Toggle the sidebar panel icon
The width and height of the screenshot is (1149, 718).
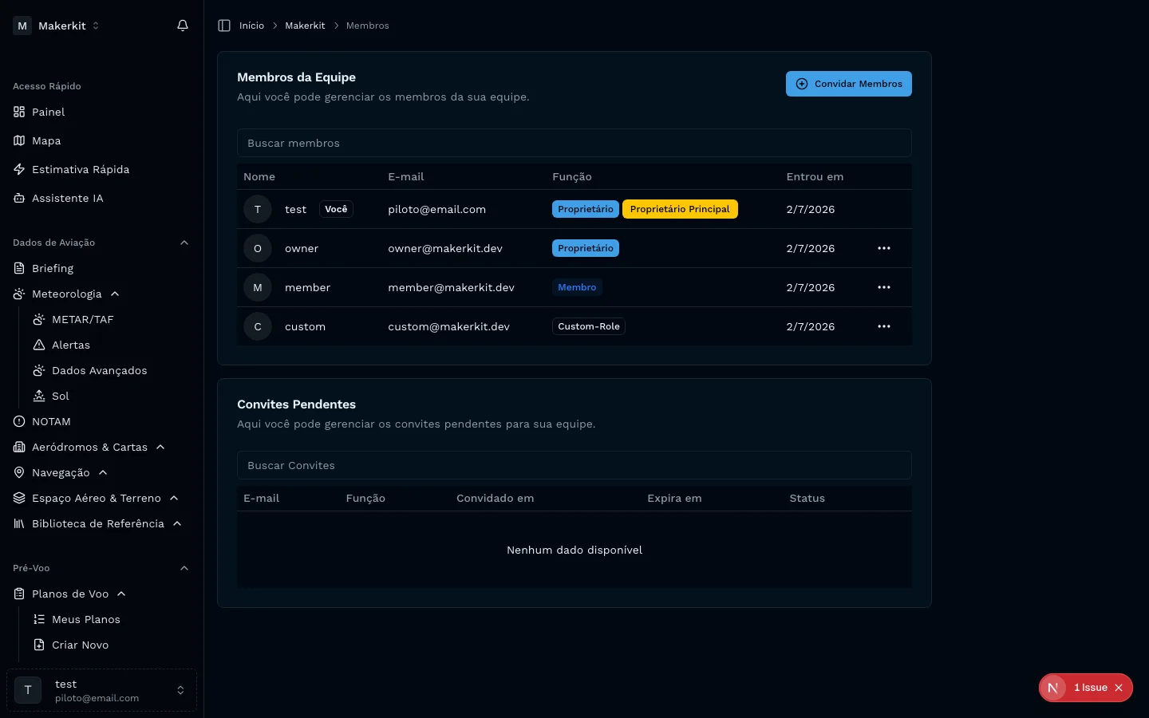click(x=224, y=26)
